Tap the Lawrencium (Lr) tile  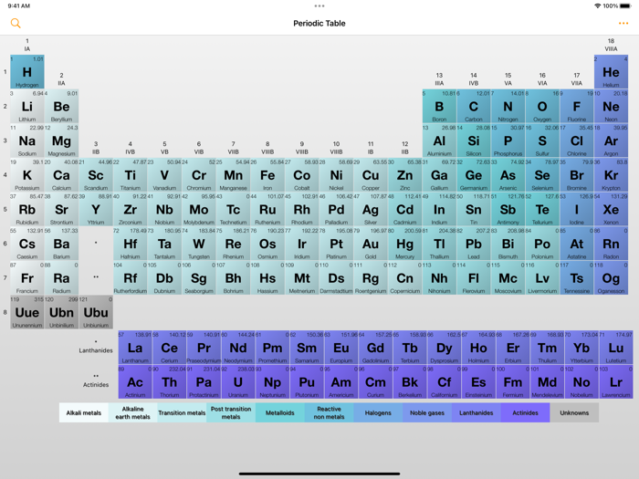616,381
